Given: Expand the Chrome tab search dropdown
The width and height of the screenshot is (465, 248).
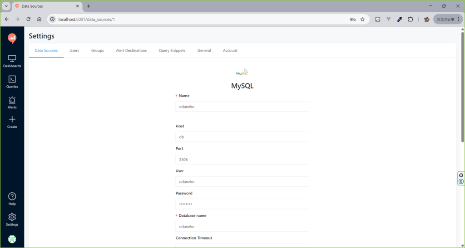Looking at the screenshot, I should click(6, 6).
